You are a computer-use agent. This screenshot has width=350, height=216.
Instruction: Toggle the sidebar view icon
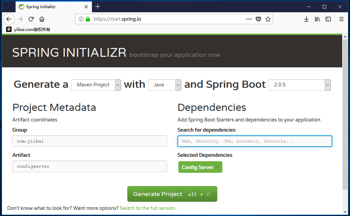click(x=328, y=19)
